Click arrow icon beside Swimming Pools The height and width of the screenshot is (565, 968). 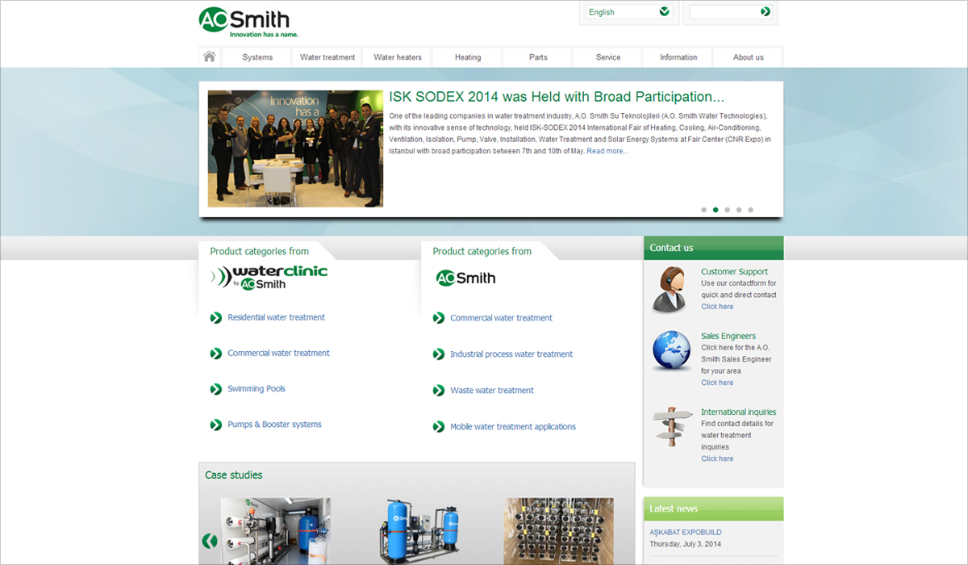coord(216,389)
